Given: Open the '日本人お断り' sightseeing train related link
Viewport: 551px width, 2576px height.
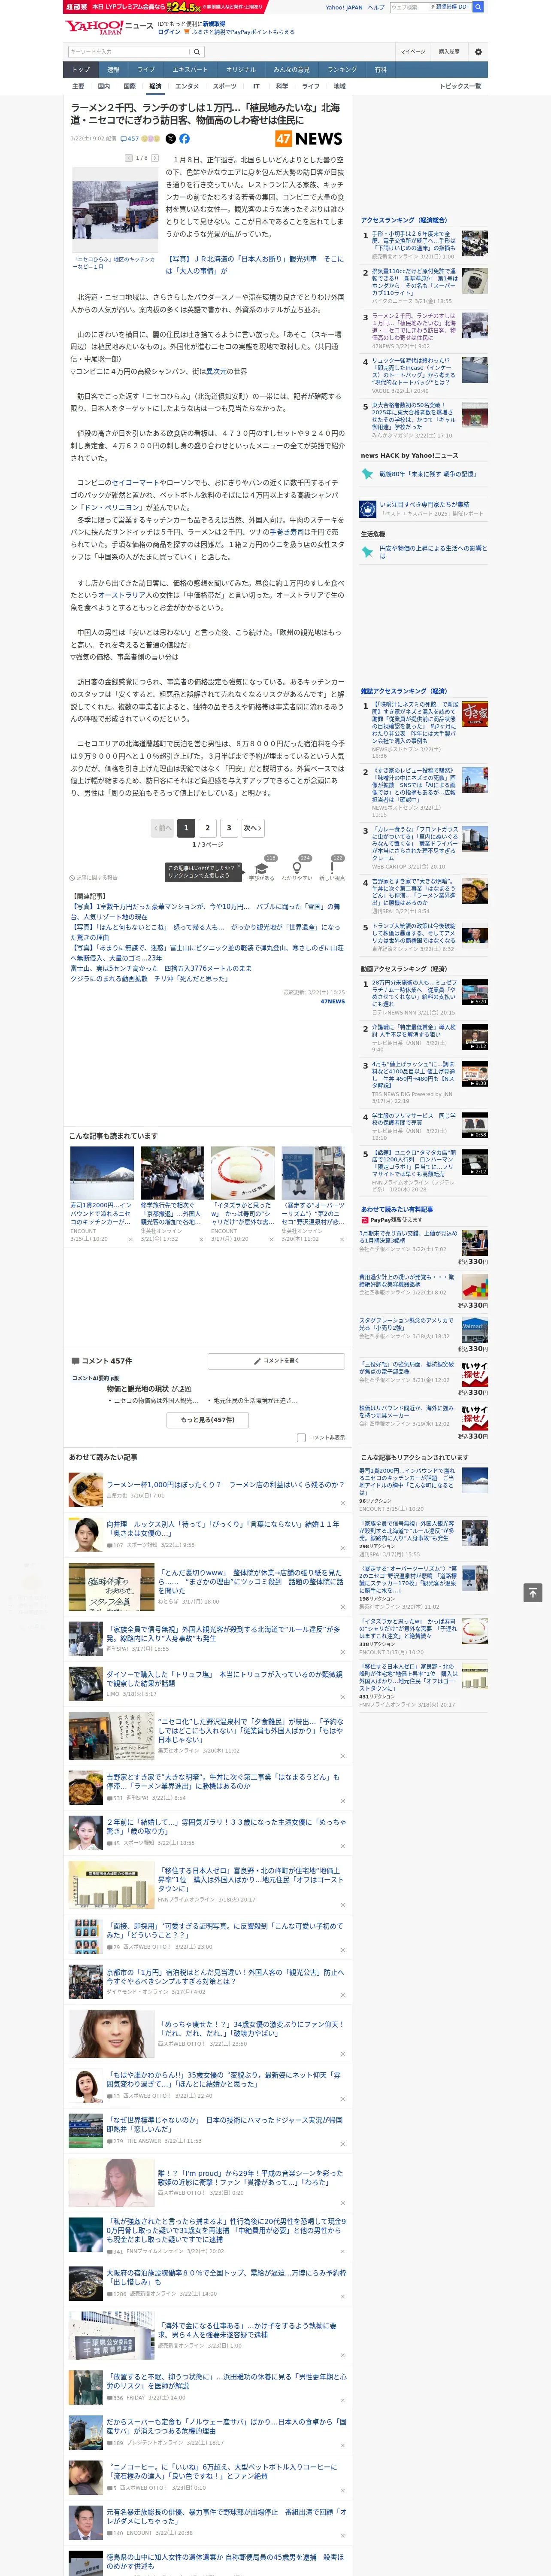Looking at the screenshot, I should (x=255, y=264).
